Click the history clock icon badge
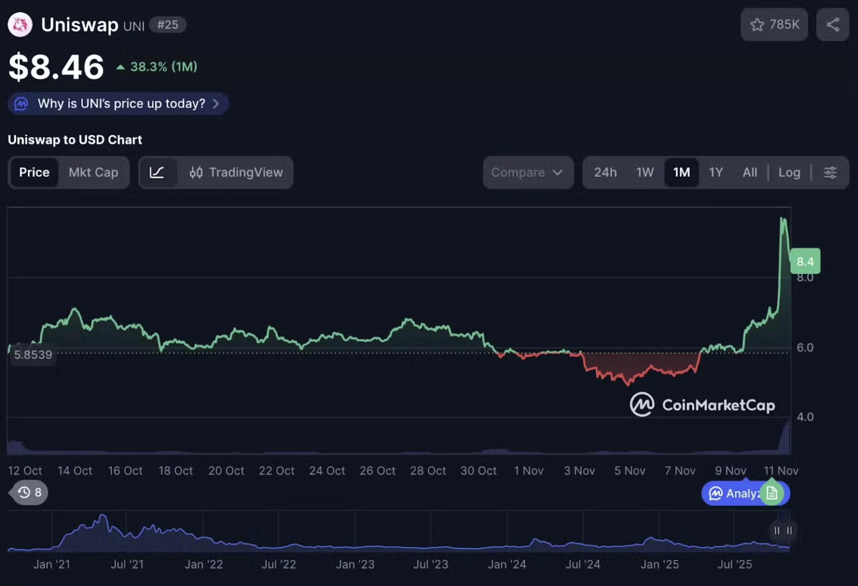Screen dimensions: 858x586 click(x=24, y=492)
